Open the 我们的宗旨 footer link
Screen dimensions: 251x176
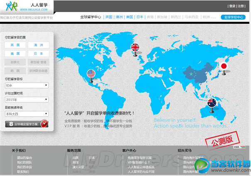pyautogui.click(x=25, y=167)
